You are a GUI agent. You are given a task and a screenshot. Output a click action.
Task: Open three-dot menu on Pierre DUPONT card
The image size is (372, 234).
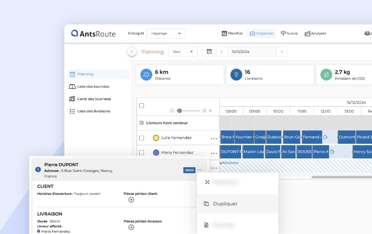coord(200,170)
